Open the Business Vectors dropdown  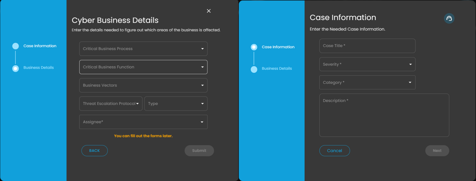(x=143, y=85)
